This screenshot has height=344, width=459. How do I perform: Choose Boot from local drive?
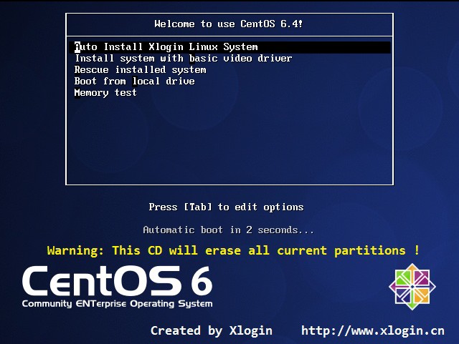click(134, 82)
